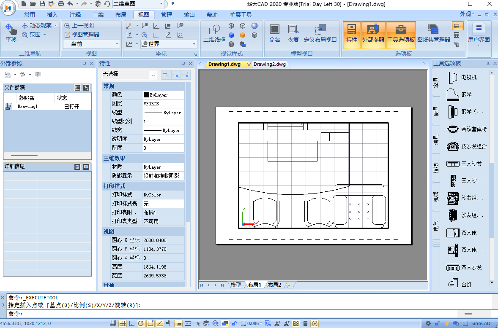Viewport: 498px width, 328px height.
Task: Insert 会议室桌椅 from tool palette
Action: pos(467,129)
